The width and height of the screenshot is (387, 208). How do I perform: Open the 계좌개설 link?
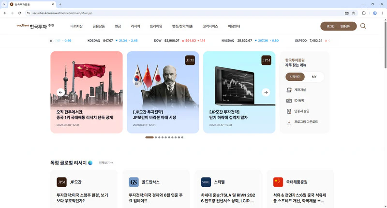pos(300,90)
